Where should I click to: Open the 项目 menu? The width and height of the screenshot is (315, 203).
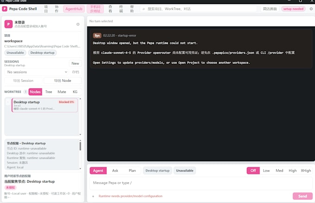coord(46,9)
